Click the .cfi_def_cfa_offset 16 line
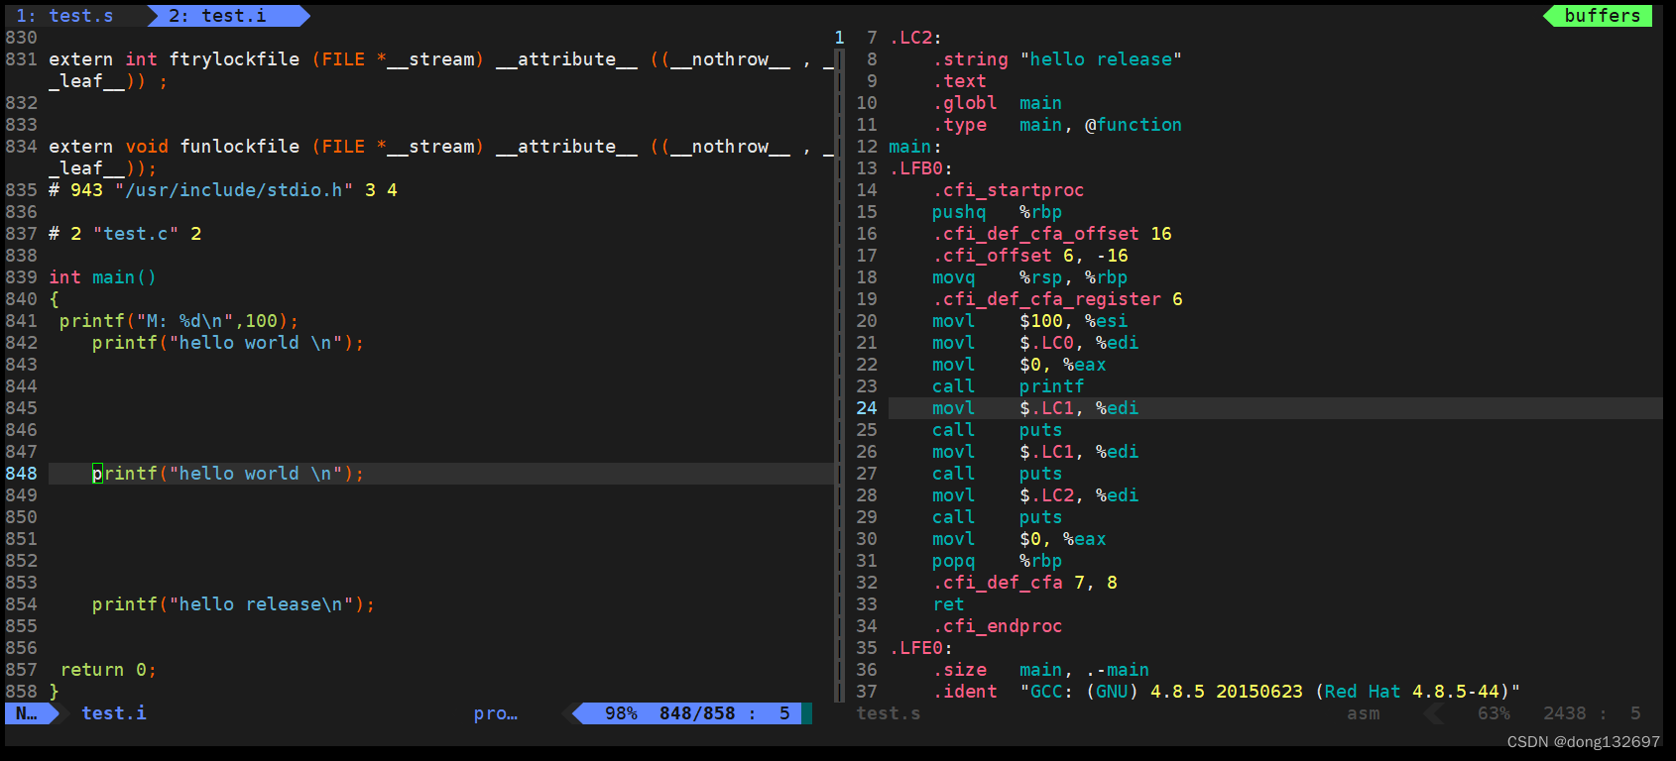This screenshot has width=1676, height=761. click(1051, 234)
